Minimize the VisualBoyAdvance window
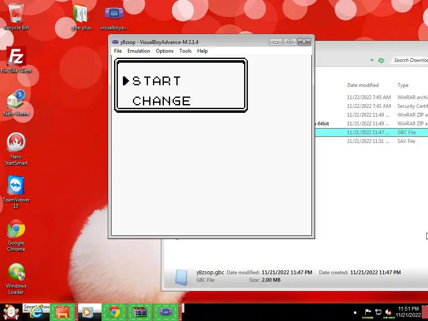The height and width of the screenshot is (321, 428). (x=276, y=42)
